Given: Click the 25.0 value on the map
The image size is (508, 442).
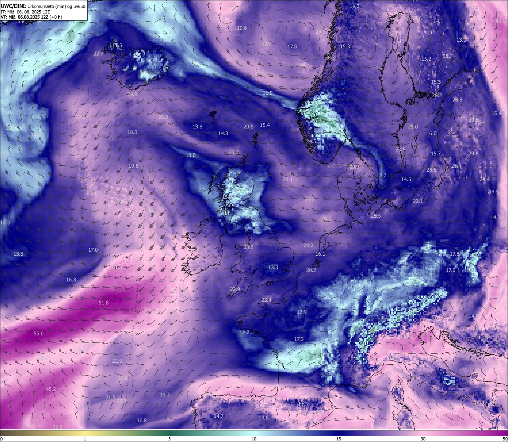Looking at the screenshot, I should tap(413, 126).
